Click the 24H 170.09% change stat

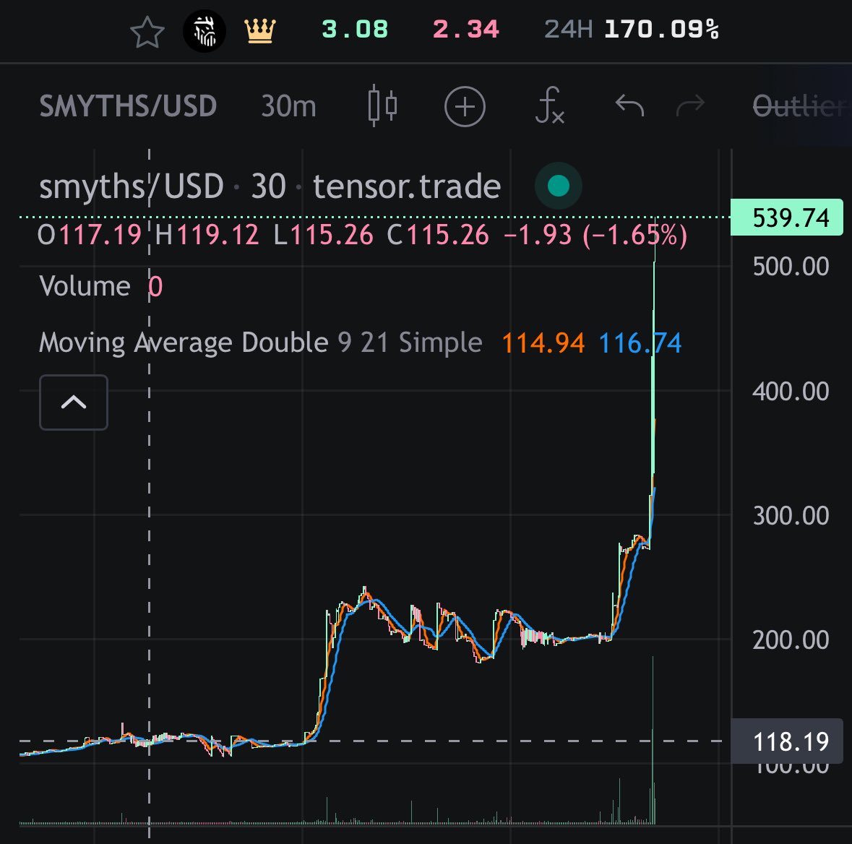pos(632,30)
